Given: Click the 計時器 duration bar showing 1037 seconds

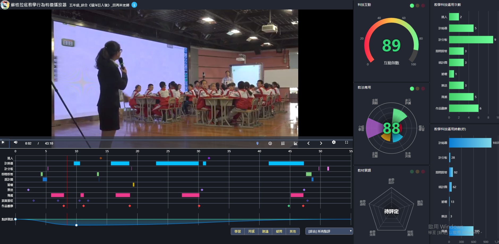Looking at the screenshot, I should click(470, 143).
